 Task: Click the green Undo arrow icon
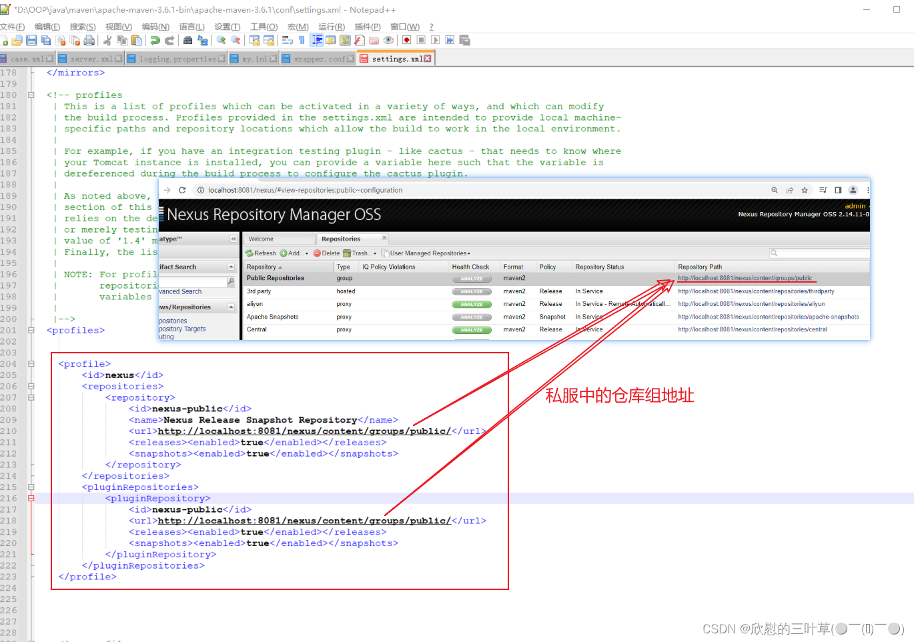[155, 40]
